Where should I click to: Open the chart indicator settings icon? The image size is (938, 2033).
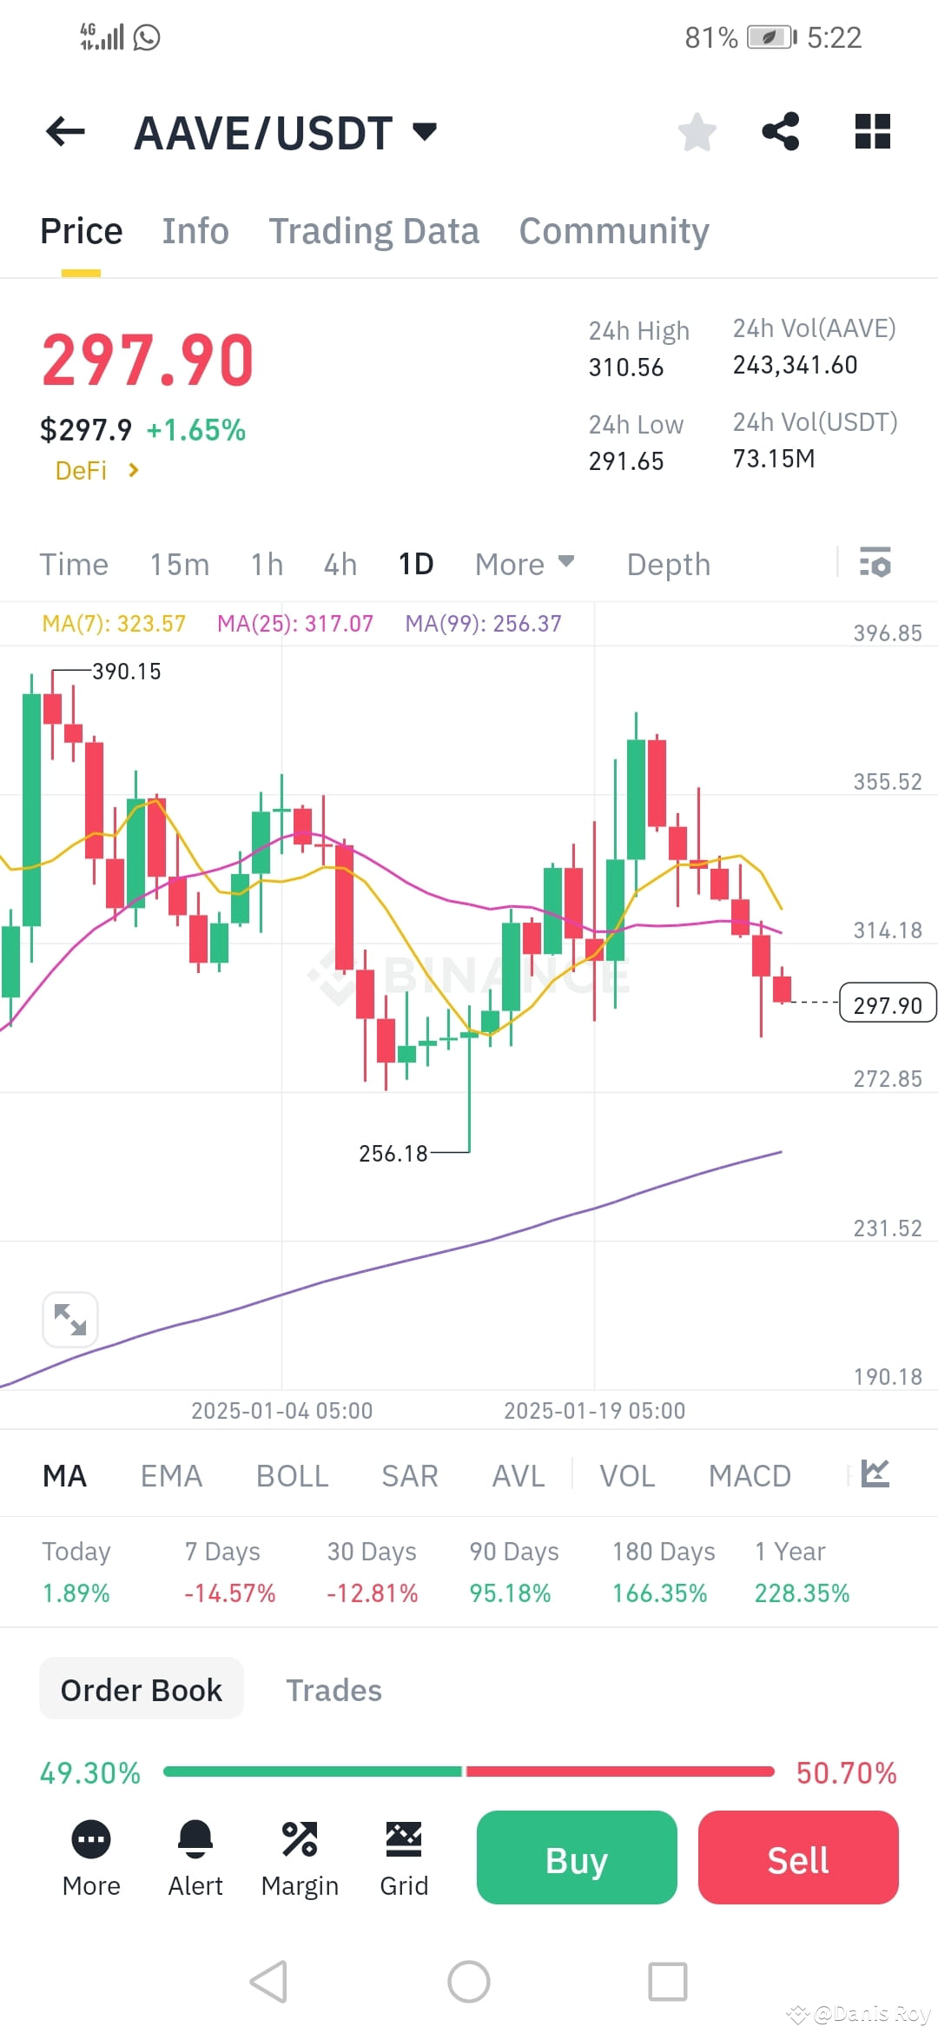tap(875, 564)
